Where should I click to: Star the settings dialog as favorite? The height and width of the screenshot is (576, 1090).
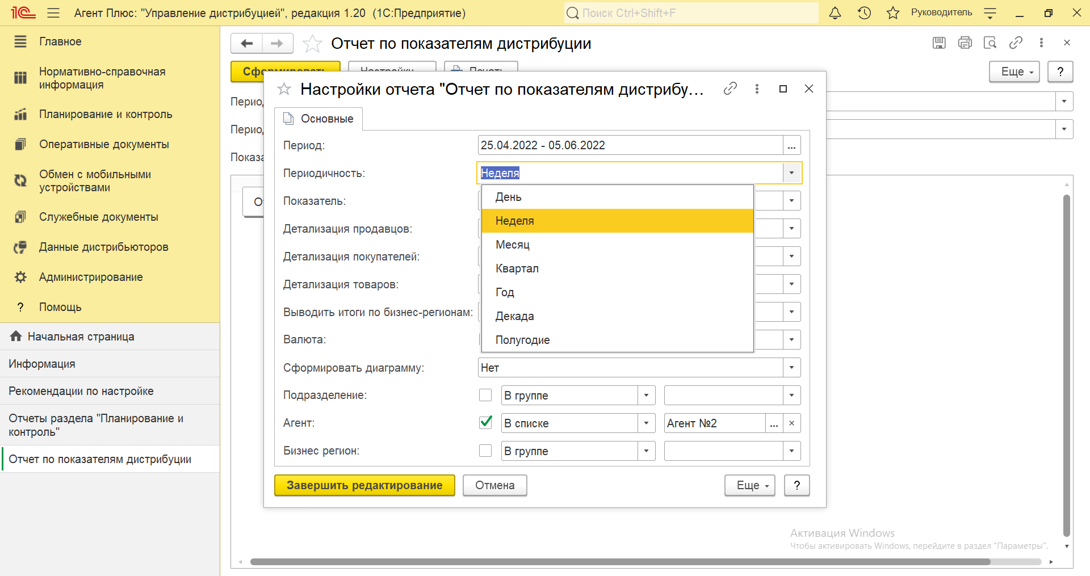tap(284, 89)
